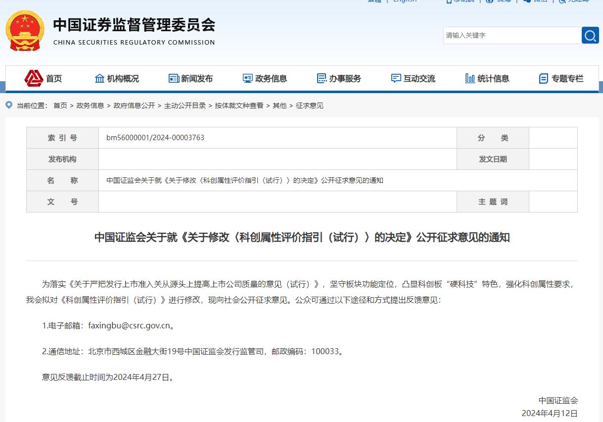Click the newspaper icon for 新闻发布
603x422 pixels.
(174, 78)
